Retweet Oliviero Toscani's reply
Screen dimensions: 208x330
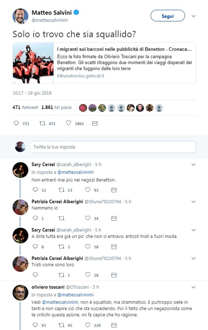tap(61, 325)
